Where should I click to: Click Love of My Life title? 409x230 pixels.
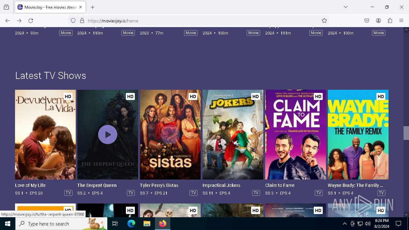pos(30,185)
